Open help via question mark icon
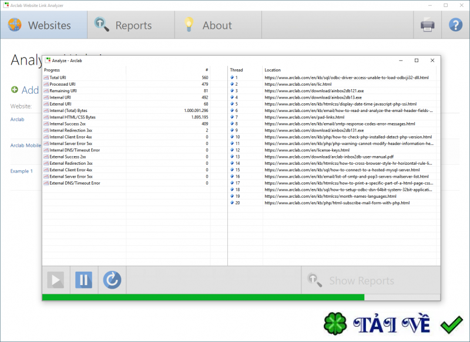The width and height of the screenshot is (470, 342). point(455,25)
